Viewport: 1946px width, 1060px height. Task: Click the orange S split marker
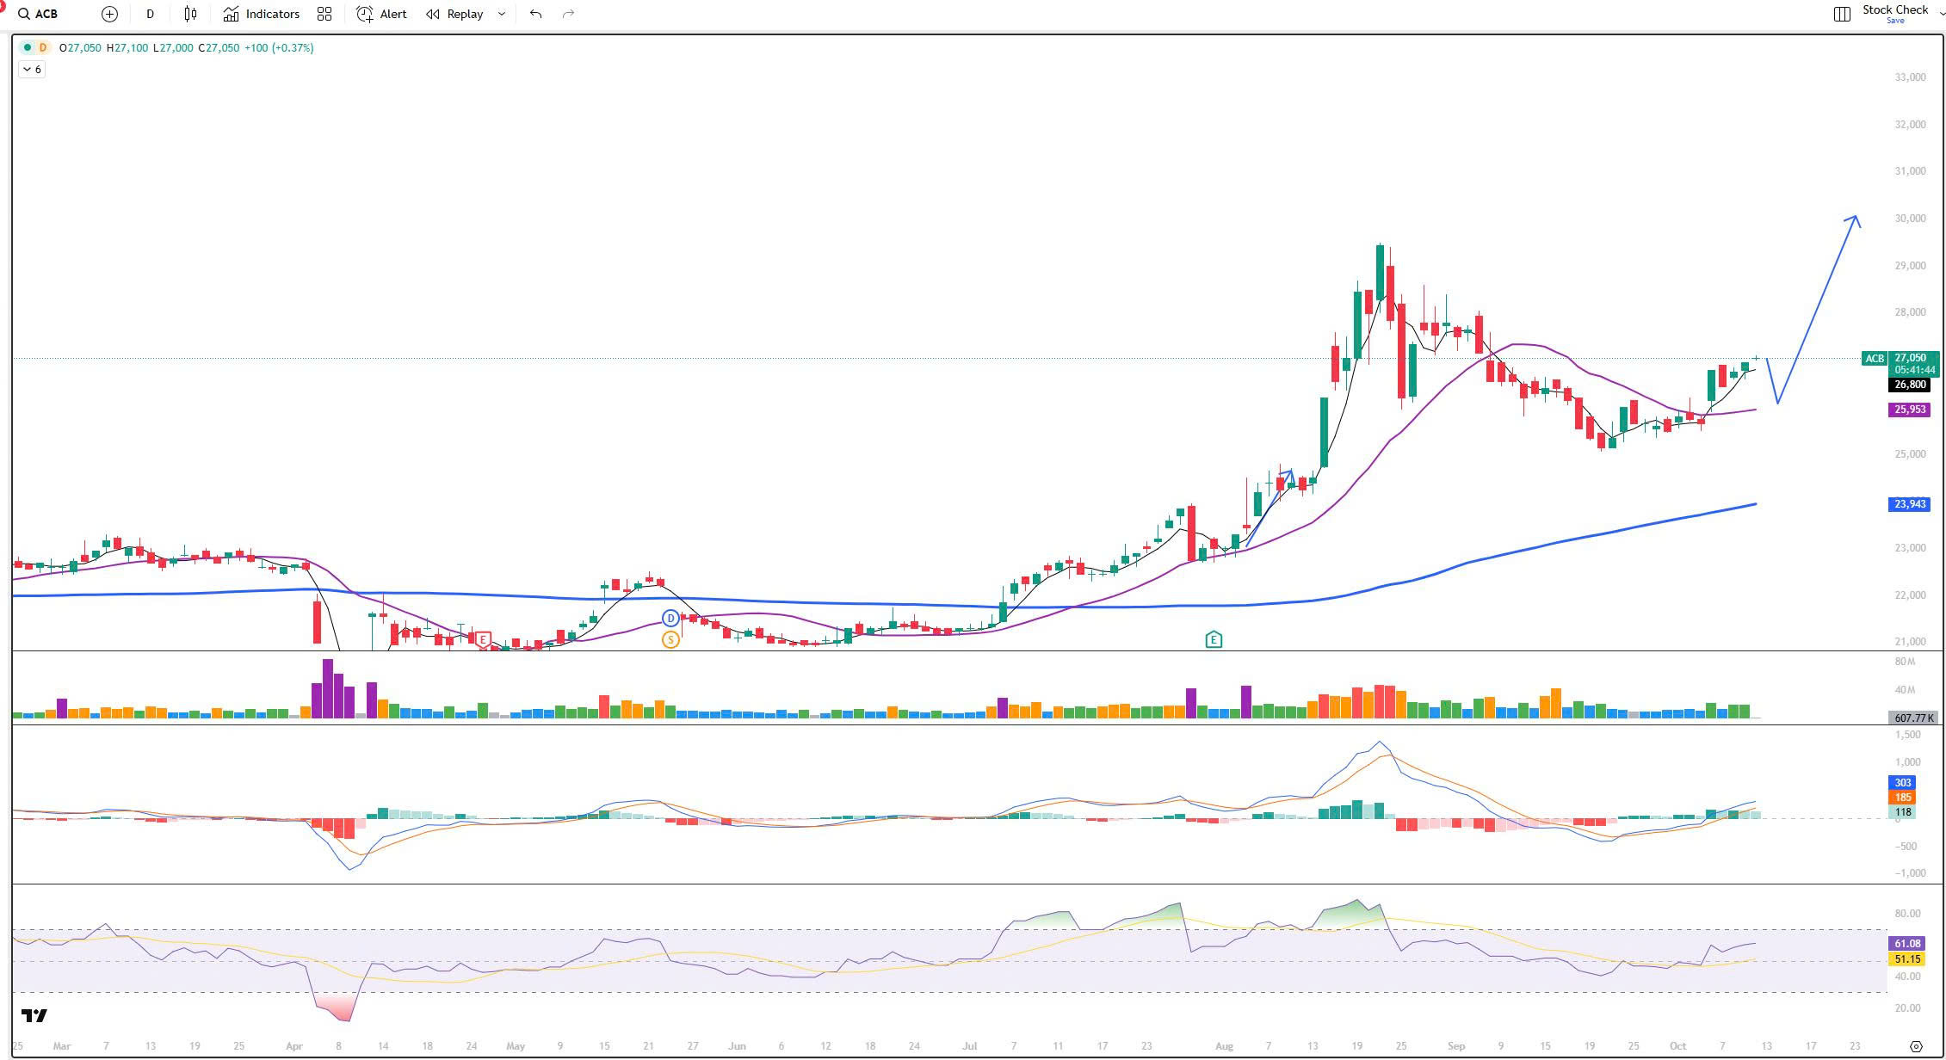click(x=670, y=639)
